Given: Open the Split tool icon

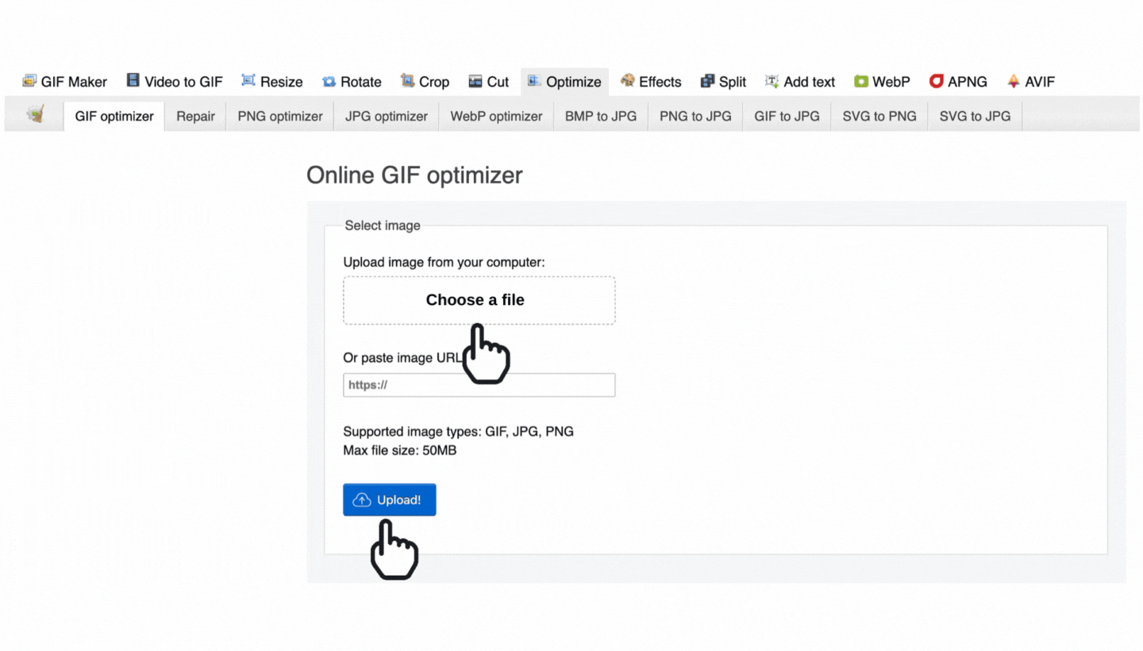Looking at the screenshot, I should point(707,82).
